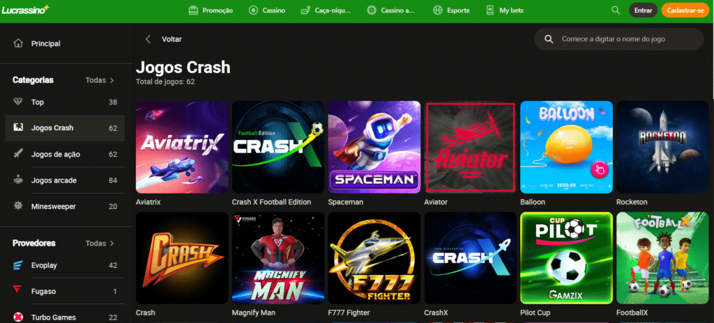
Task: Open the Cassino a... live section
Action: pyautogui.click(x=390, y=10)
